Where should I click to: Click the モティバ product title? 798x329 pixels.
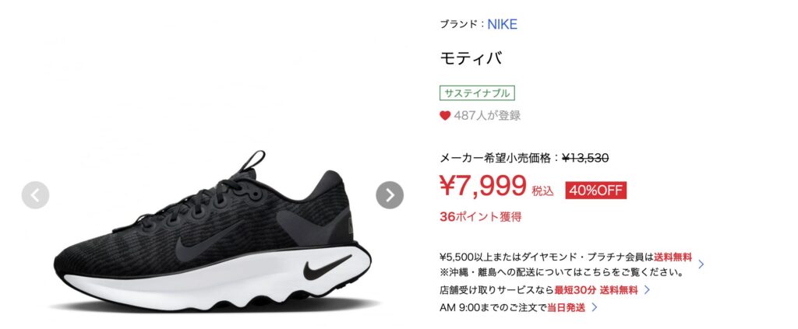tap(471, 58)
